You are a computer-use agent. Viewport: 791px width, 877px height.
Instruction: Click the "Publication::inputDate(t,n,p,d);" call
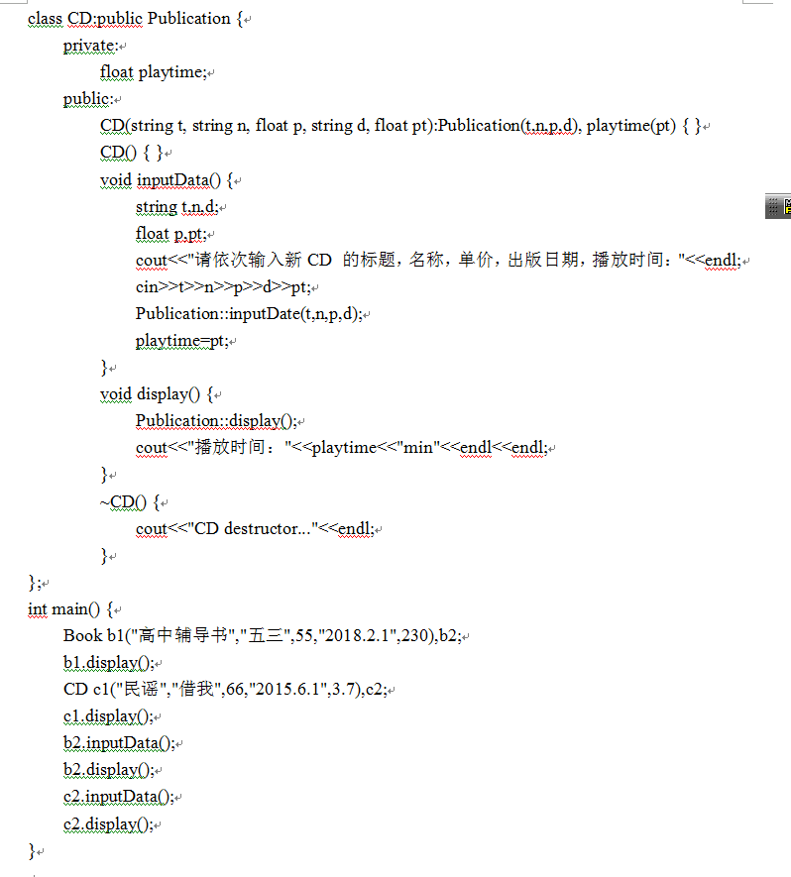click(248, 314)
